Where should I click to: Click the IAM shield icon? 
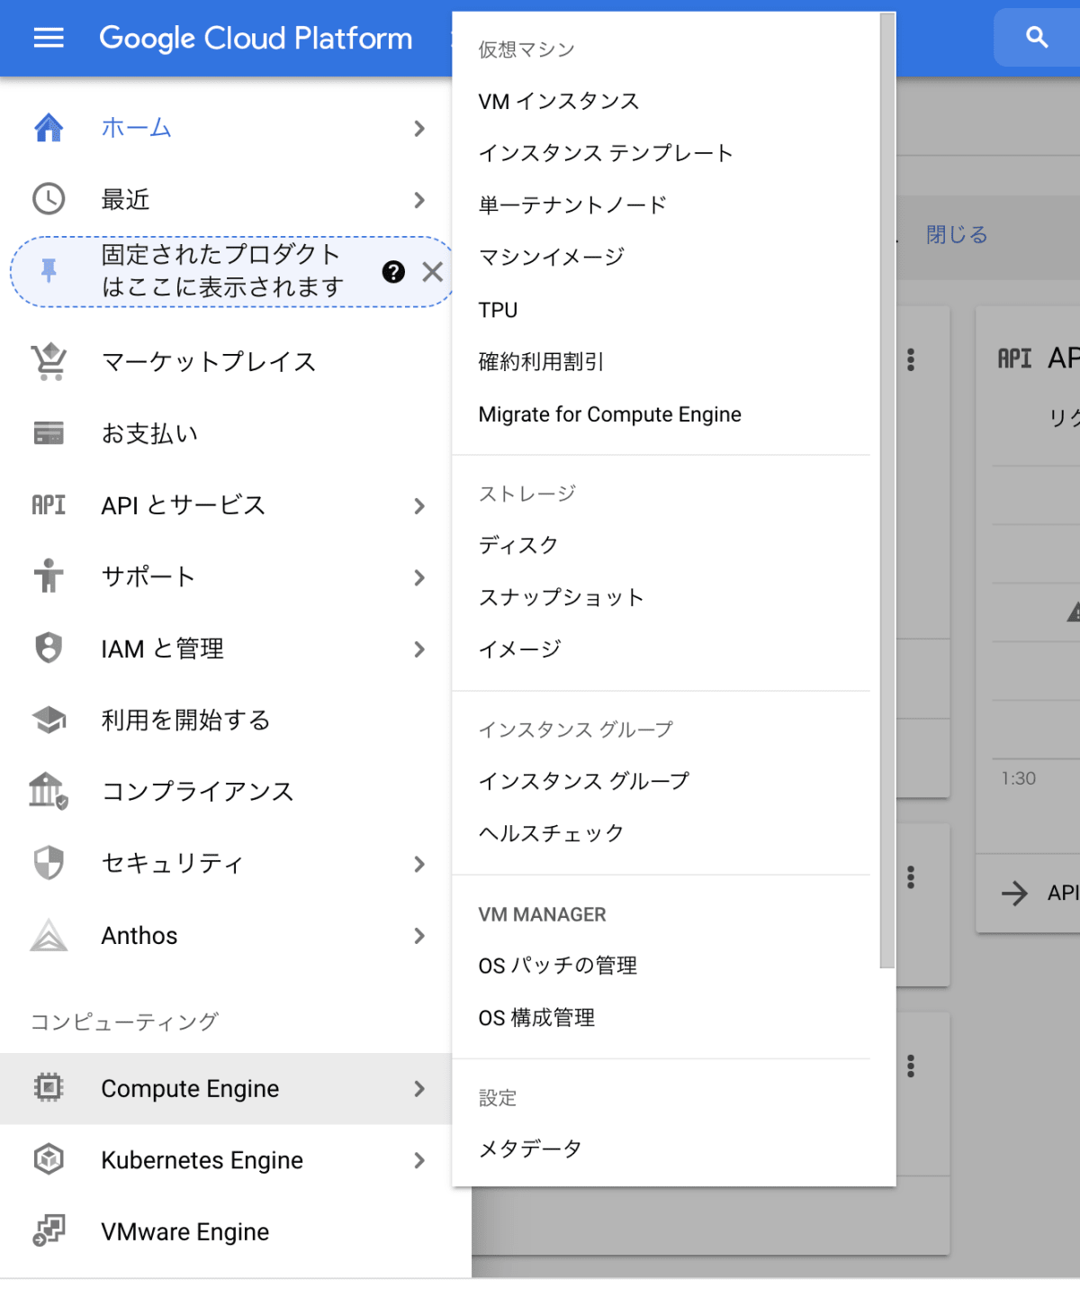tap(49, 649)
